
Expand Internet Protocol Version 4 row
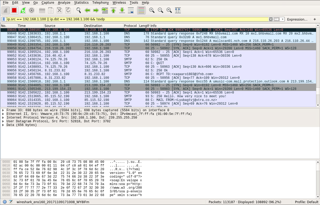3,118
